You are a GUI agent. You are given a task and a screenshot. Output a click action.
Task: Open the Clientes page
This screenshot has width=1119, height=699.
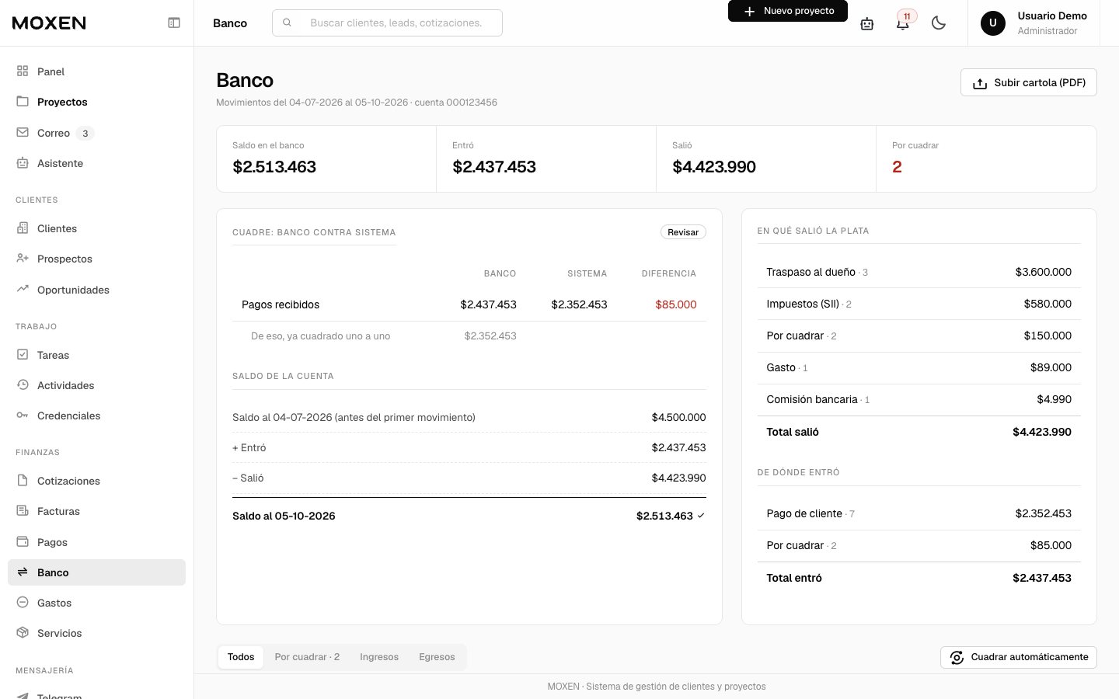tap(96, 228)
